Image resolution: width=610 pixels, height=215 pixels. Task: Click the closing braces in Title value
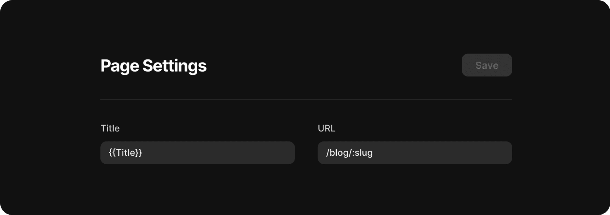tap(139, 153)
